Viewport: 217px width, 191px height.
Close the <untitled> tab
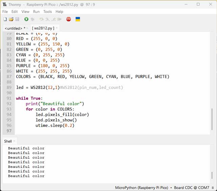tap(27, 28)
